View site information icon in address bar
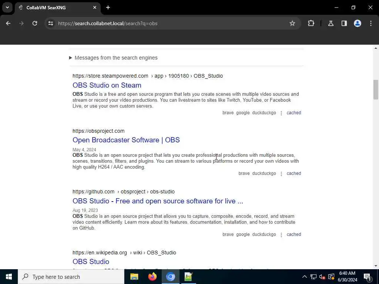This screenshot has width=379, height=284. (x=50, y=23)
